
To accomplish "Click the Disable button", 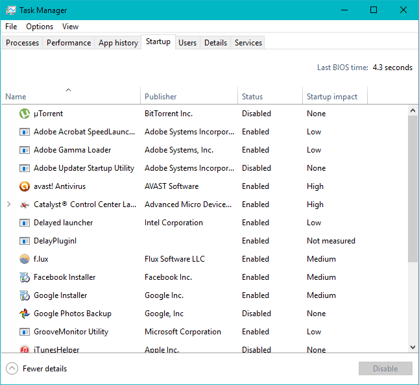I will [x=385, y=369].
